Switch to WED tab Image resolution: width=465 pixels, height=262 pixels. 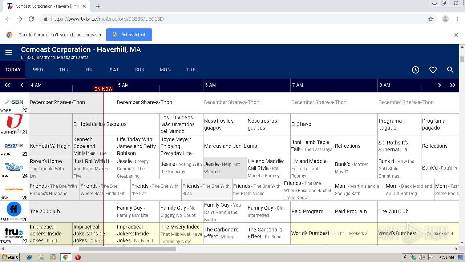(38, 70)
